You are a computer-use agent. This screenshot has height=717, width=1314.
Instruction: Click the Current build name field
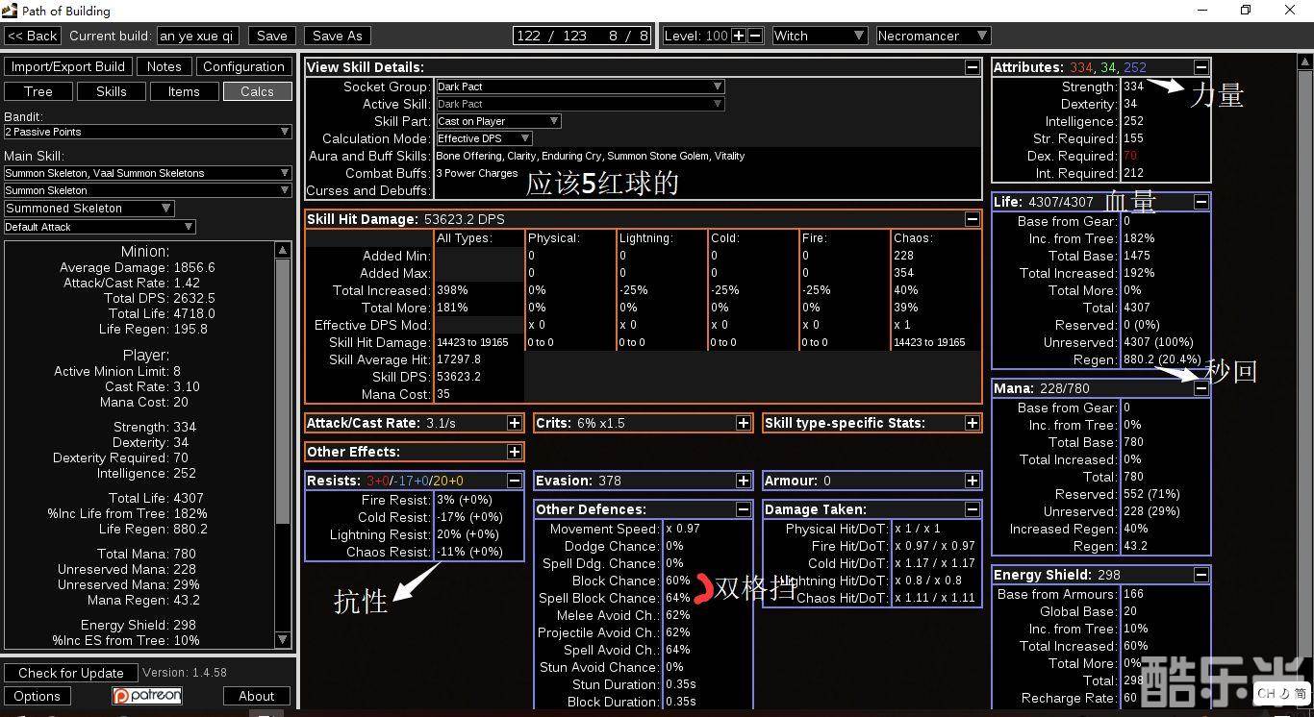tap(198, 36)
